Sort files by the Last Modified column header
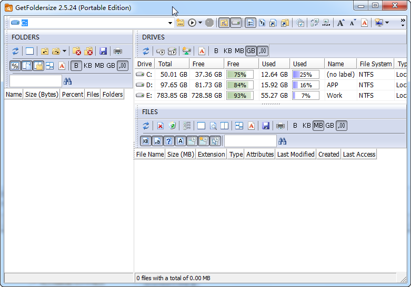The width and height of the screenshot is (411, 287). tap(296, 154)
